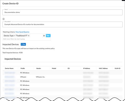
Task: Click the Test button
Action: (x=48, y=36)
